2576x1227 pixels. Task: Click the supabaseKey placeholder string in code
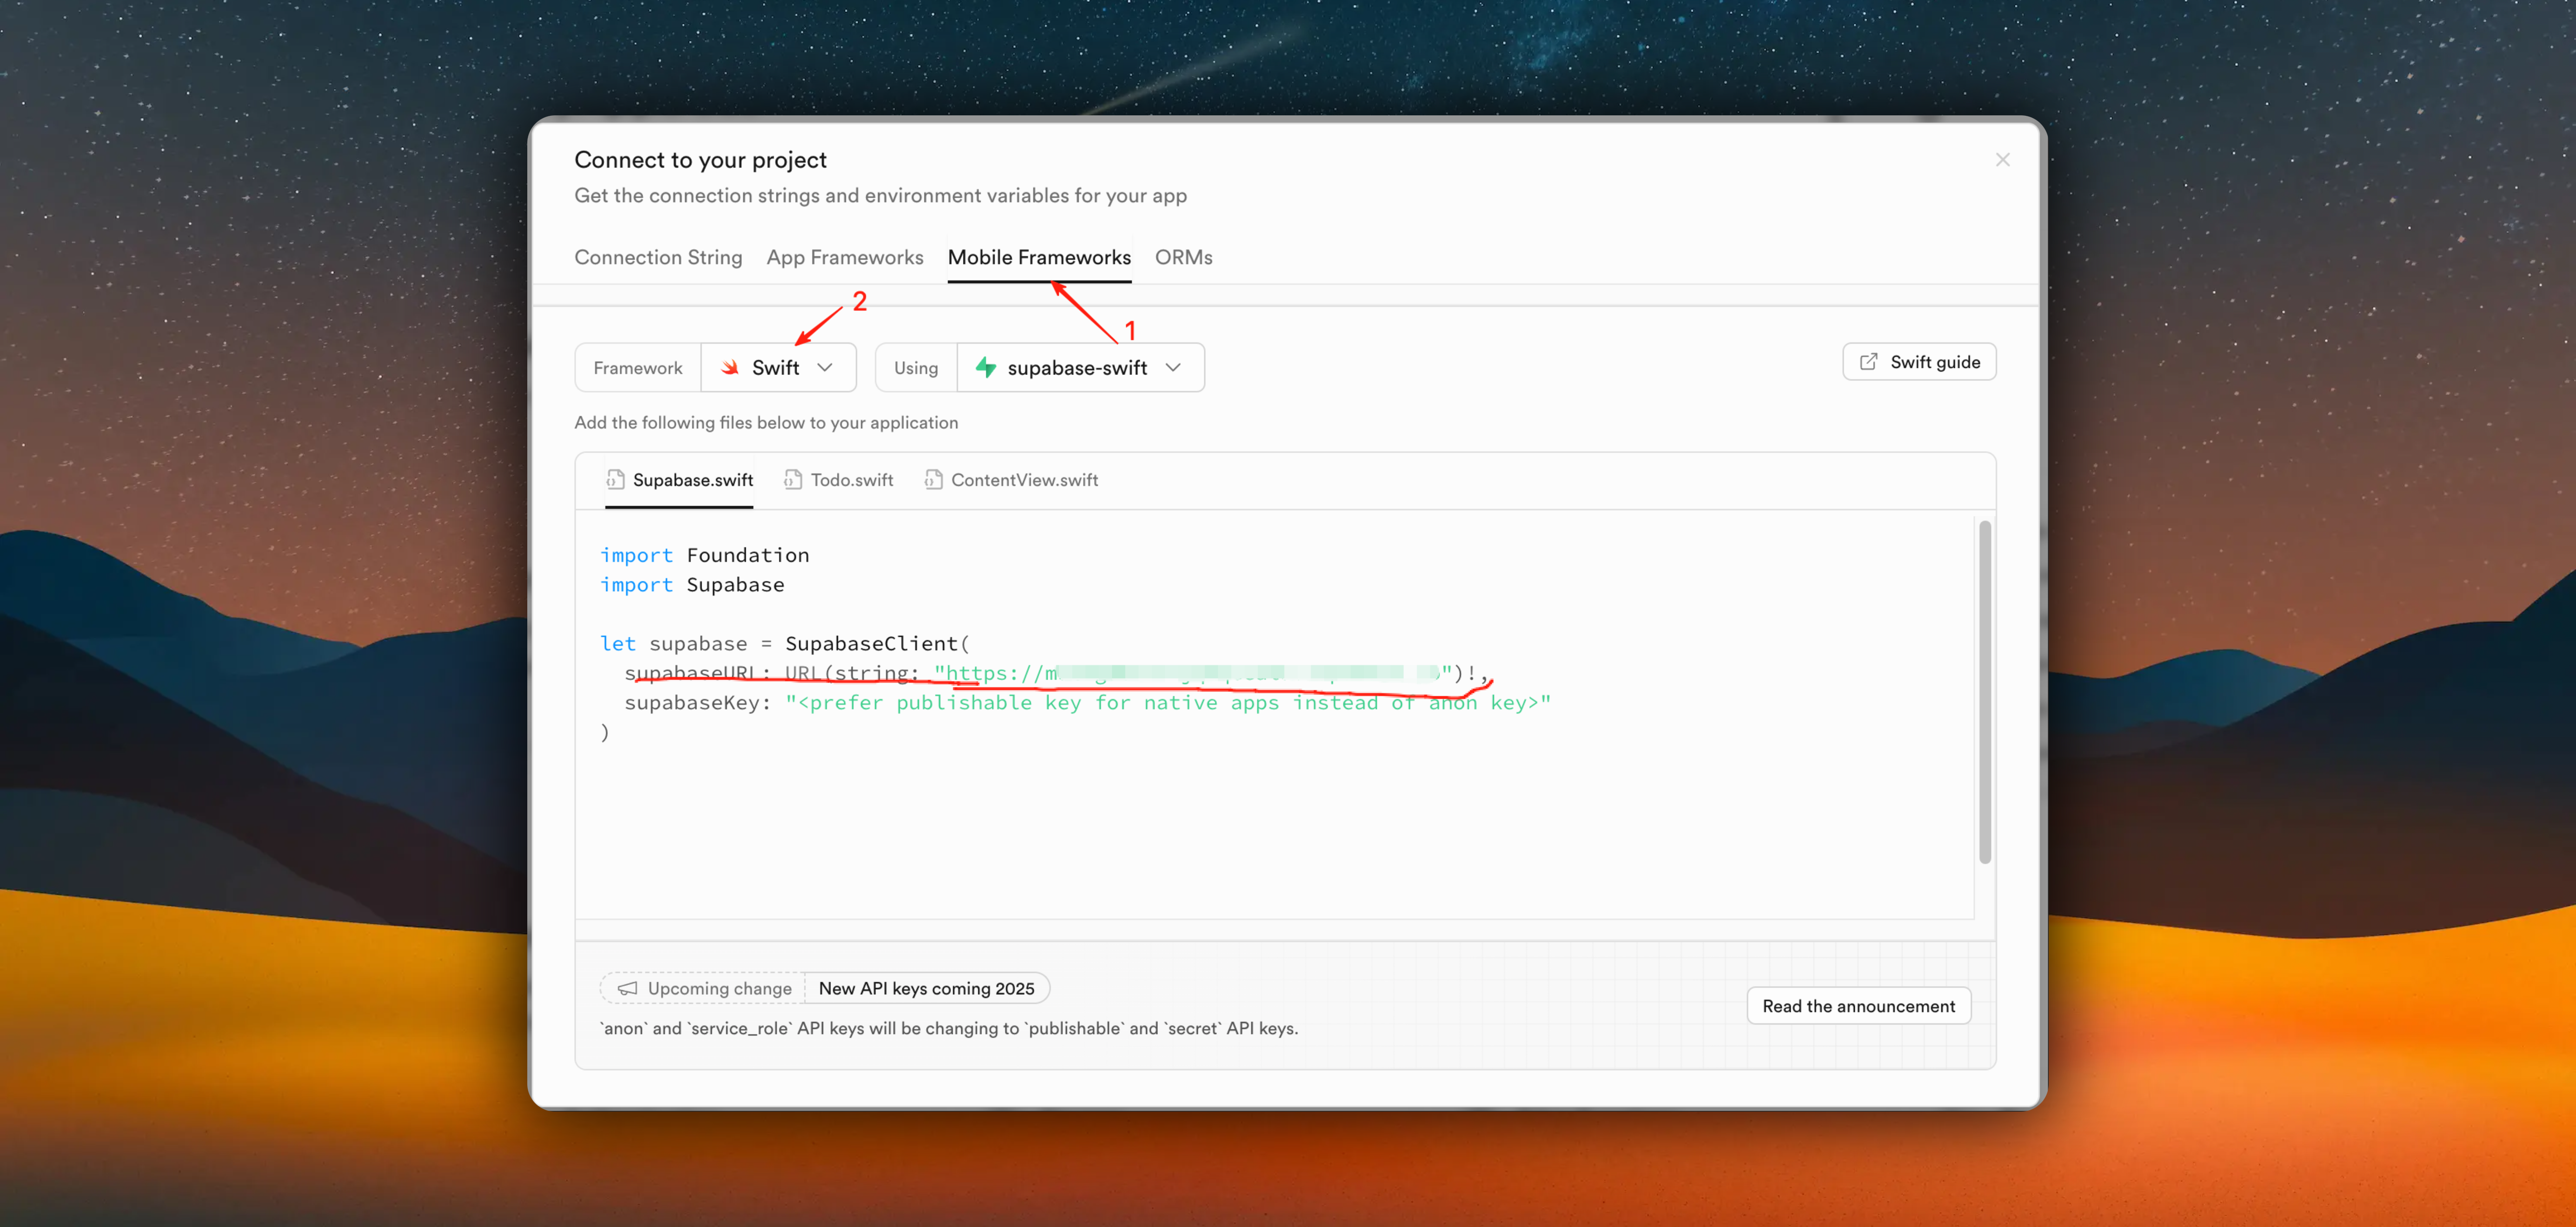[x=1167, y=703]
